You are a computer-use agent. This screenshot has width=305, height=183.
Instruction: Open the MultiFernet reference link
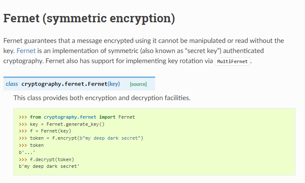tap(233, 61)
